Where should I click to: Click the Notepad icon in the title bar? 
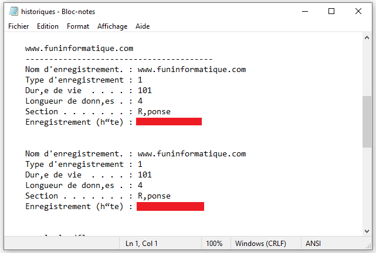point(13,11)
